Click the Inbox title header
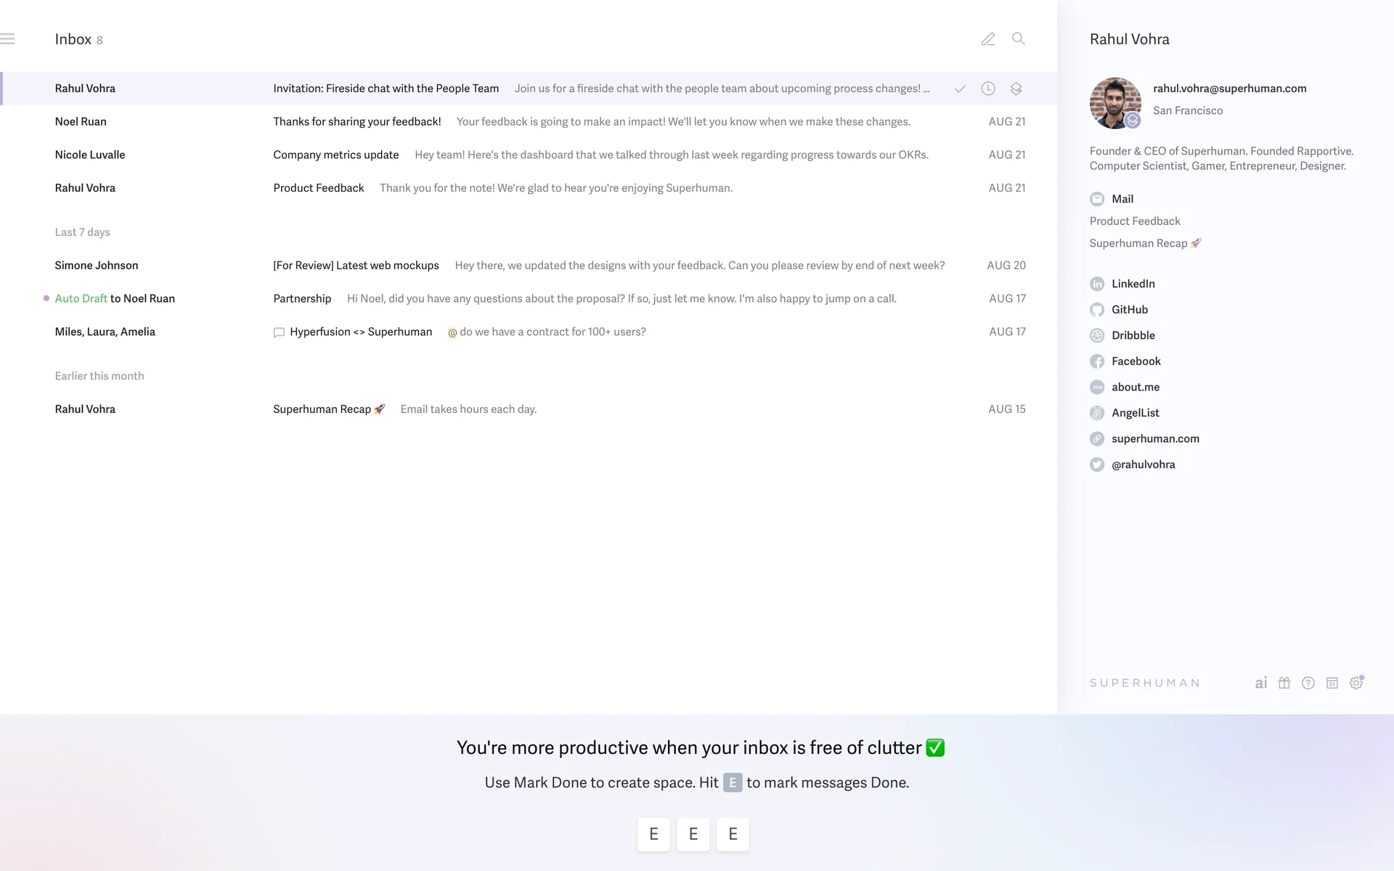1394x871 pixels. 73,39
